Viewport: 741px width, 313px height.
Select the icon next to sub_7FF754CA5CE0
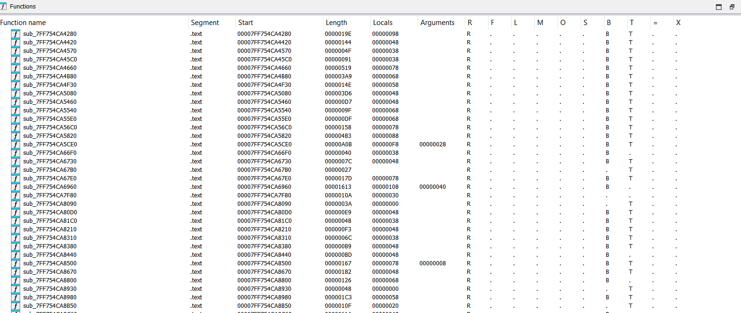[16, 144]
